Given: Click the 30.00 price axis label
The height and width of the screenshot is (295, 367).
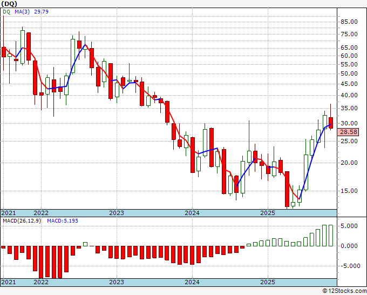Looking at the screenshot, I should coord(349,123).
